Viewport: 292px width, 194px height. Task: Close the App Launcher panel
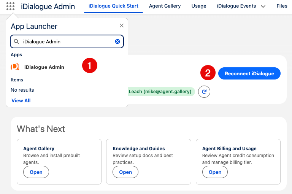click(x=122, y=25)
